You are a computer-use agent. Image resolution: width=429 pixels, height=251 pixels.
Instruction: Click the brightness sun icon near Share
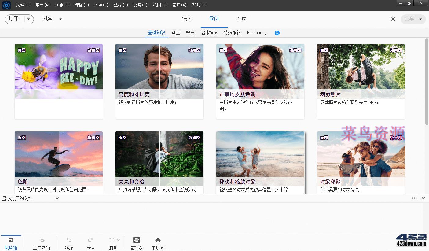pos(393,19)
